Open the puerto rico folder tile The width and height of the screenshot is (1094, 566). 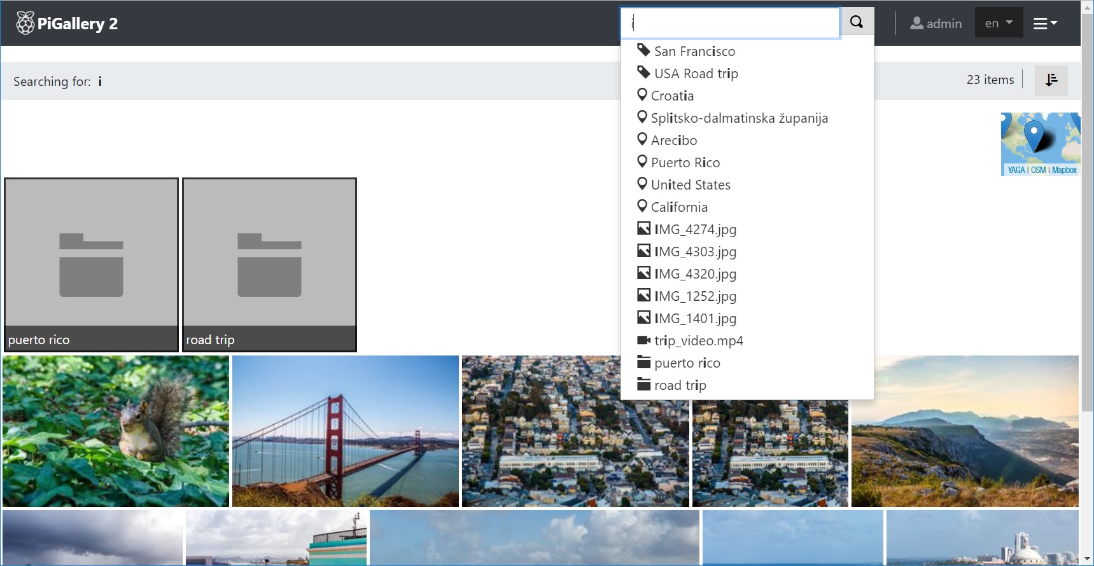coord(91,264)
